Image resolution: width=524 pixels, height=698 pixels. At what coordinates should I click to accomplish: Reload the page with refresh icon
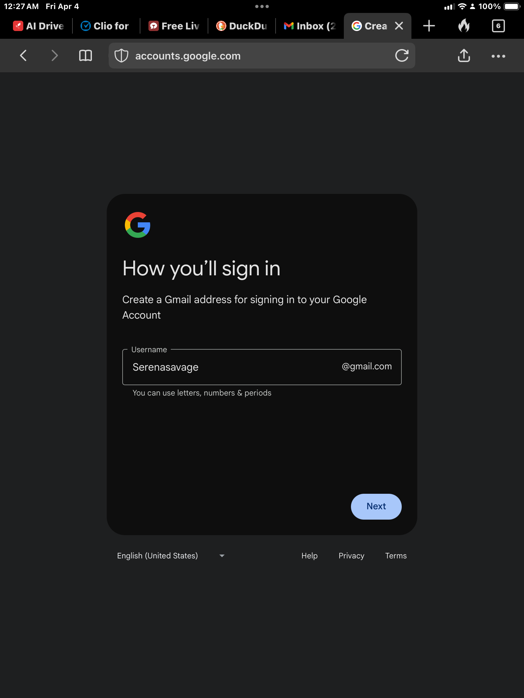point(402,56)
